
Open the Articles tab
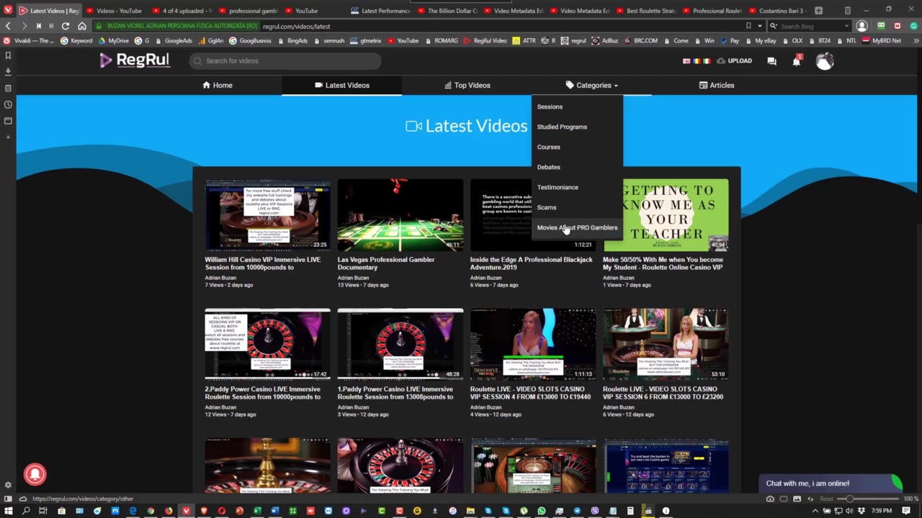[717, 85]
